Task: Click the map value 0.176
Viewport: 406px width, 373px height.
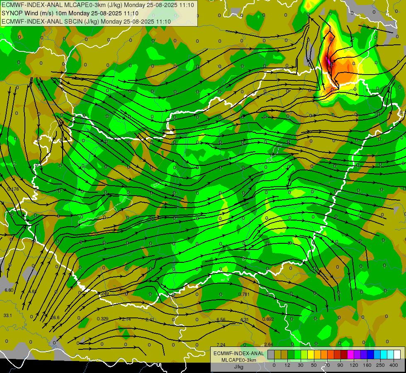Action: point(13,189)
